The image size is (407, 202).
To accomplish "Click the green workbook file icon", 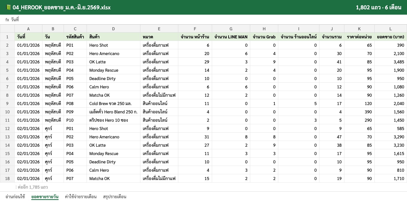I will pyautogui.click(x=8, y=7).
